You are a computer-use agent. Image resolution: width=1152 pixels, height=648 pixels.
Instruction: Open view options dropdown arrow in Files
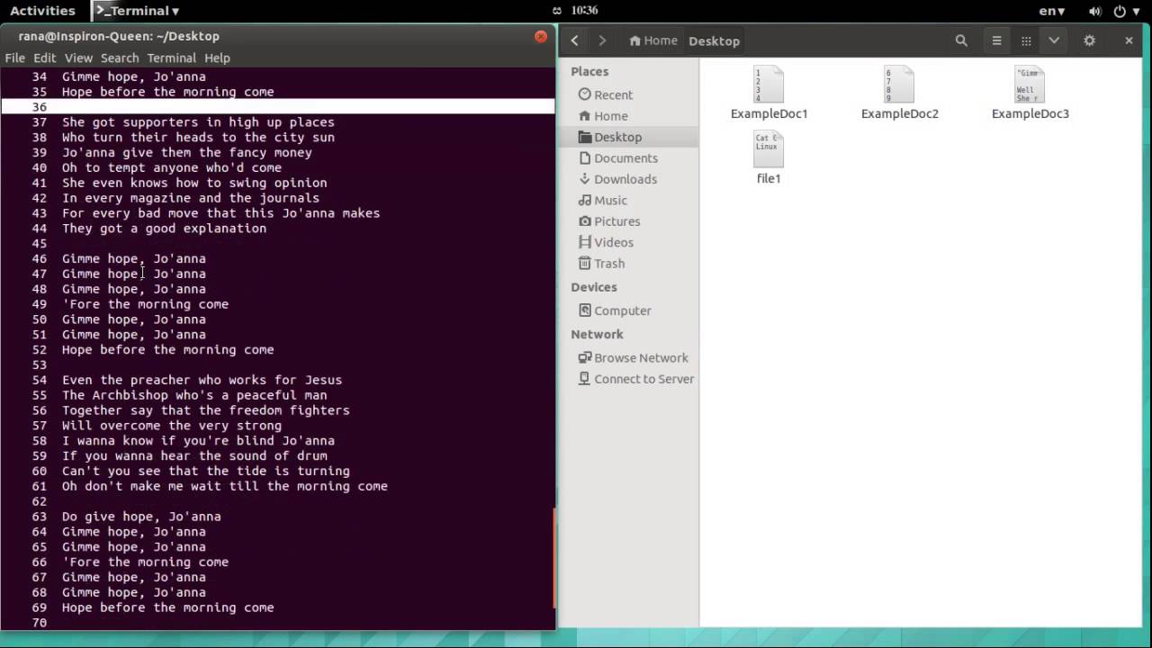(1054, 40)
